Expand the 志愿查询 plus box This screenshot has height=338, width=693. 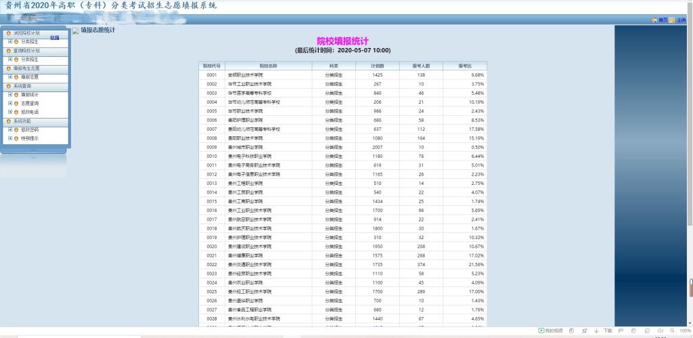[x=10, y=104]
